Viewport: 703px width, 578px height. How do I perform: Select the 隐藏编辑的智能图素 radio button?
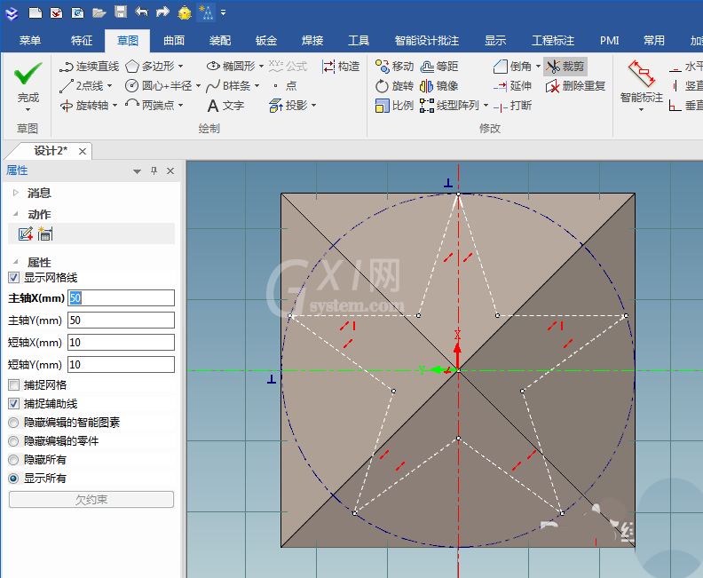coord(13,423)
